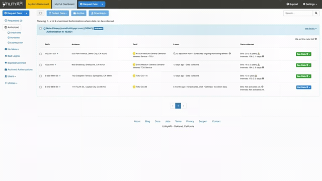Toggle the select-all checkbox in the toolbar
322x181 pixels.
click(40, 13)
